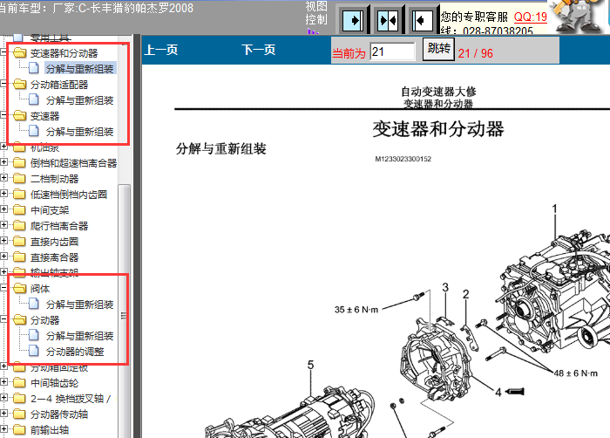Click the 21 / 96 page counter
The height and width of the screenshot is (438, 610).
tap(476, 53)
